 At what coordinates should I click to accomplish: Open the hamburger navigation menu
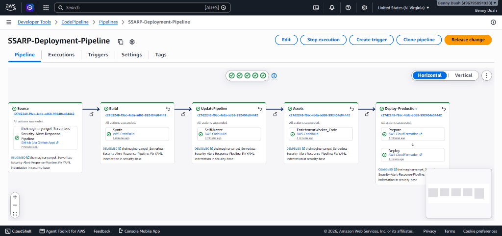(x=9, y=22)
